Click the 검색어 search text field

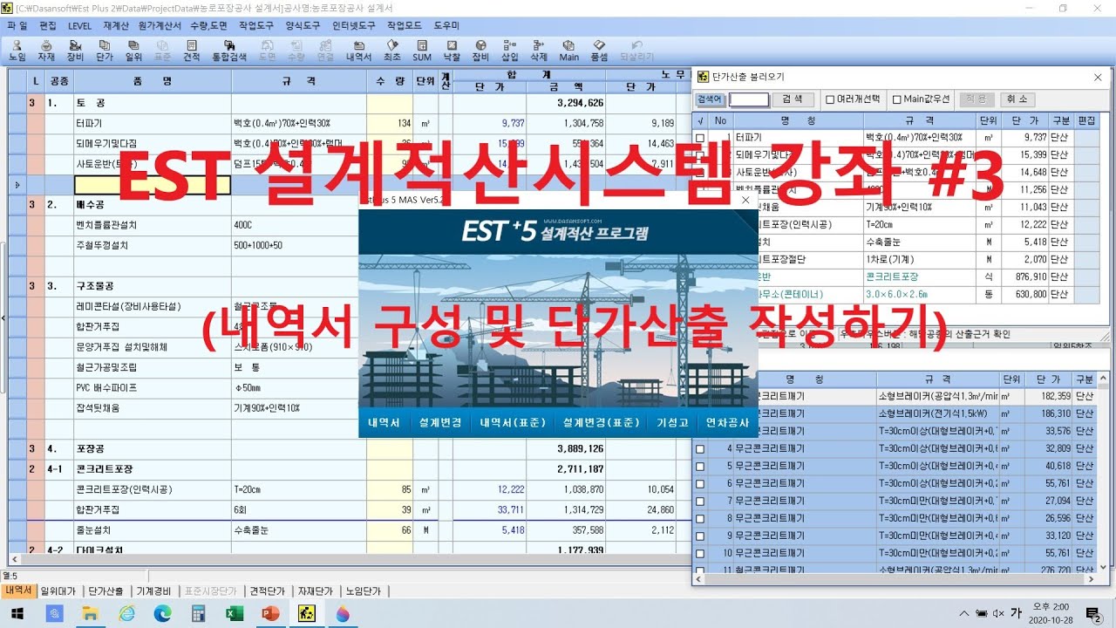click(x=749, y=99)
